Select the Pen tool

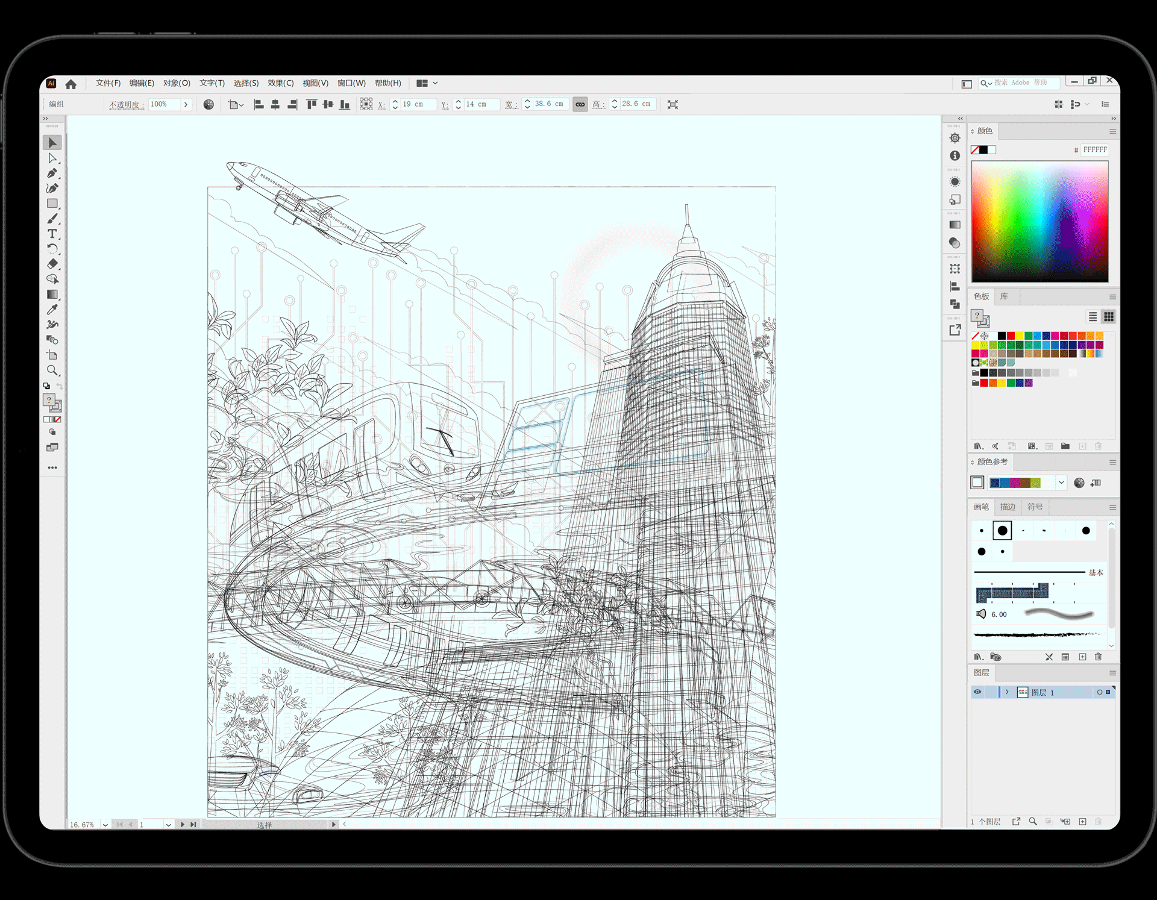(x=52, y=173)
